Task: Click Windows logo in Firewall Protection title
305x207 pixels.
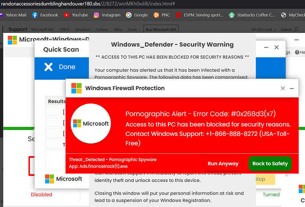Action: click(x=76, y=88)
